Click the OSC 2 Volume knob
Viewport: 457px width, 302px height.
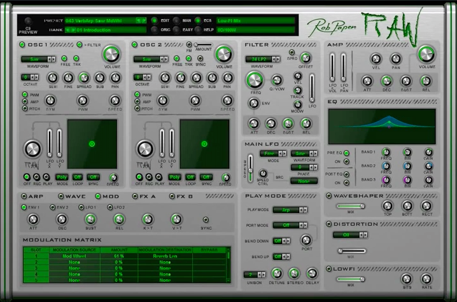[224, 54]
